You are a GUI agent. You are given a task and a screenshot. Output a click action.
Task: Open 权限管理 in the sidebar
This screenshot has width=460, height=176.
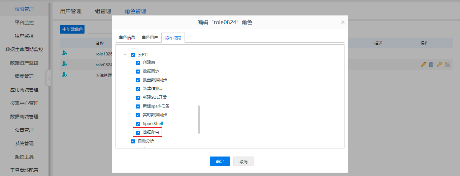click(24, 9)
